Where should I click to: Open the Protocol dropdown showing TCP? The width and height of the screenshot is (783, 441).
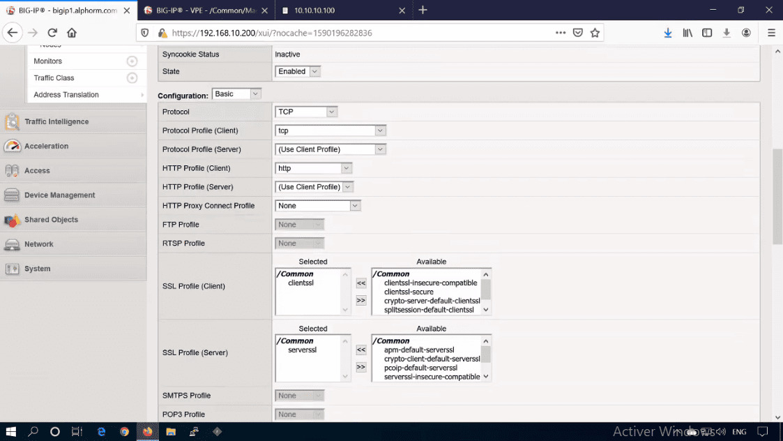(x=307, y=112)
